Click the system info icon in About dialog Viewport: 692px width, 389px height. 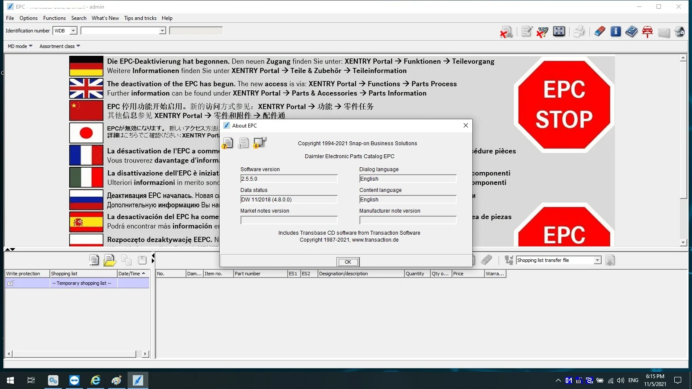pyautogui.click(x=260, y=143)
